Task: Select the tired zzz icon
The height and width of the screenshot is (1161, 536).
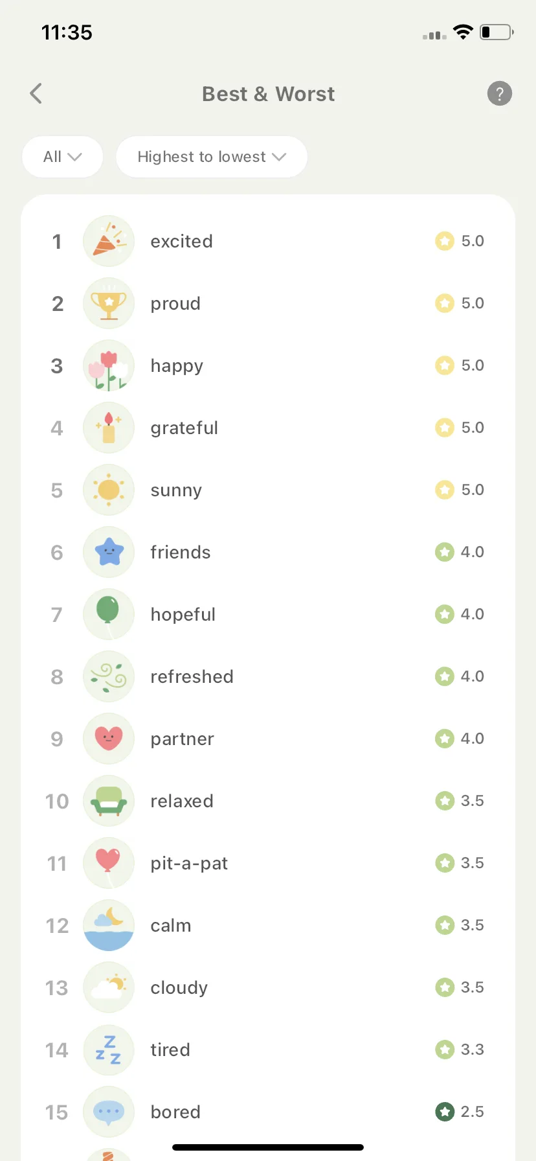Action: 109,1050
